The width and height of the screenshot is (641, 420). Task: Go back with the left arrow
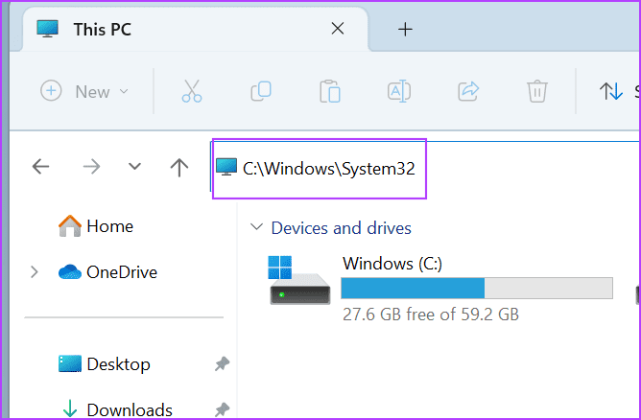(40, 166)
